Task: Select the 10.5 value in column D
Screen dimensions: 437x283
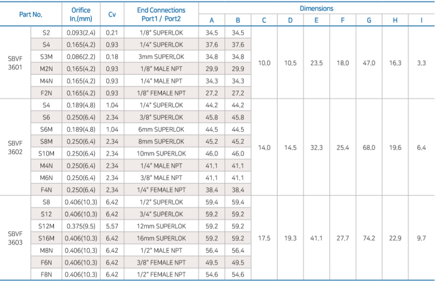Action: coord(291,63)
